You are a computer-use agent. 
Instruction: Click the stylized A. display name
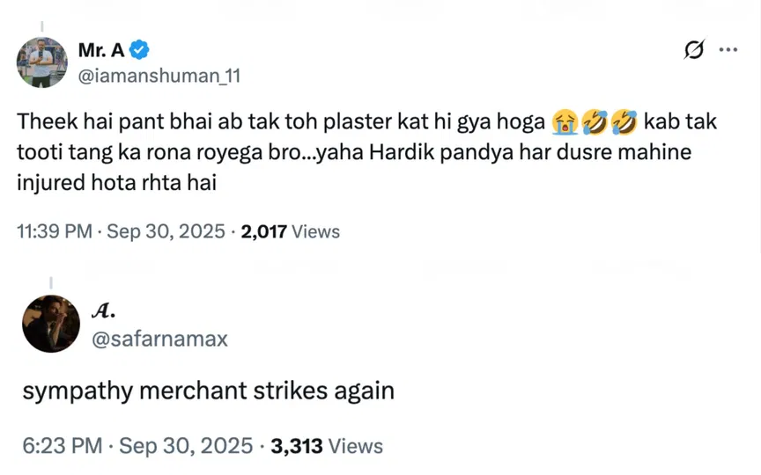104,311
